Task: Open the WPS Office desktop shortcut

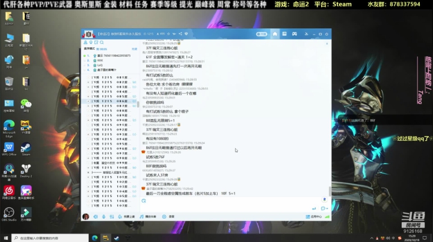Action: click(x=9, y=149)
